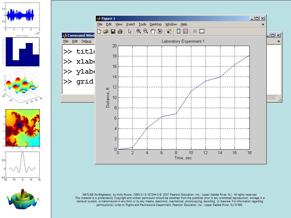Image resolution: width=291 pixels, height=218 pixels.
Task: Click the dock arrow in Command Window
Action: [x=278, y=41]
